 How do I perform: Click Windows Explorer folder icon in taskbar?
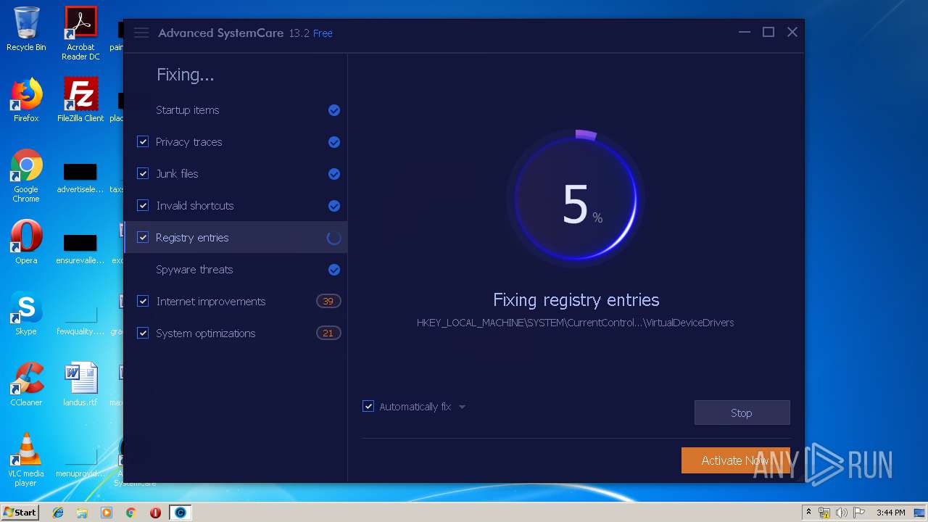click(x=82, y=513)
